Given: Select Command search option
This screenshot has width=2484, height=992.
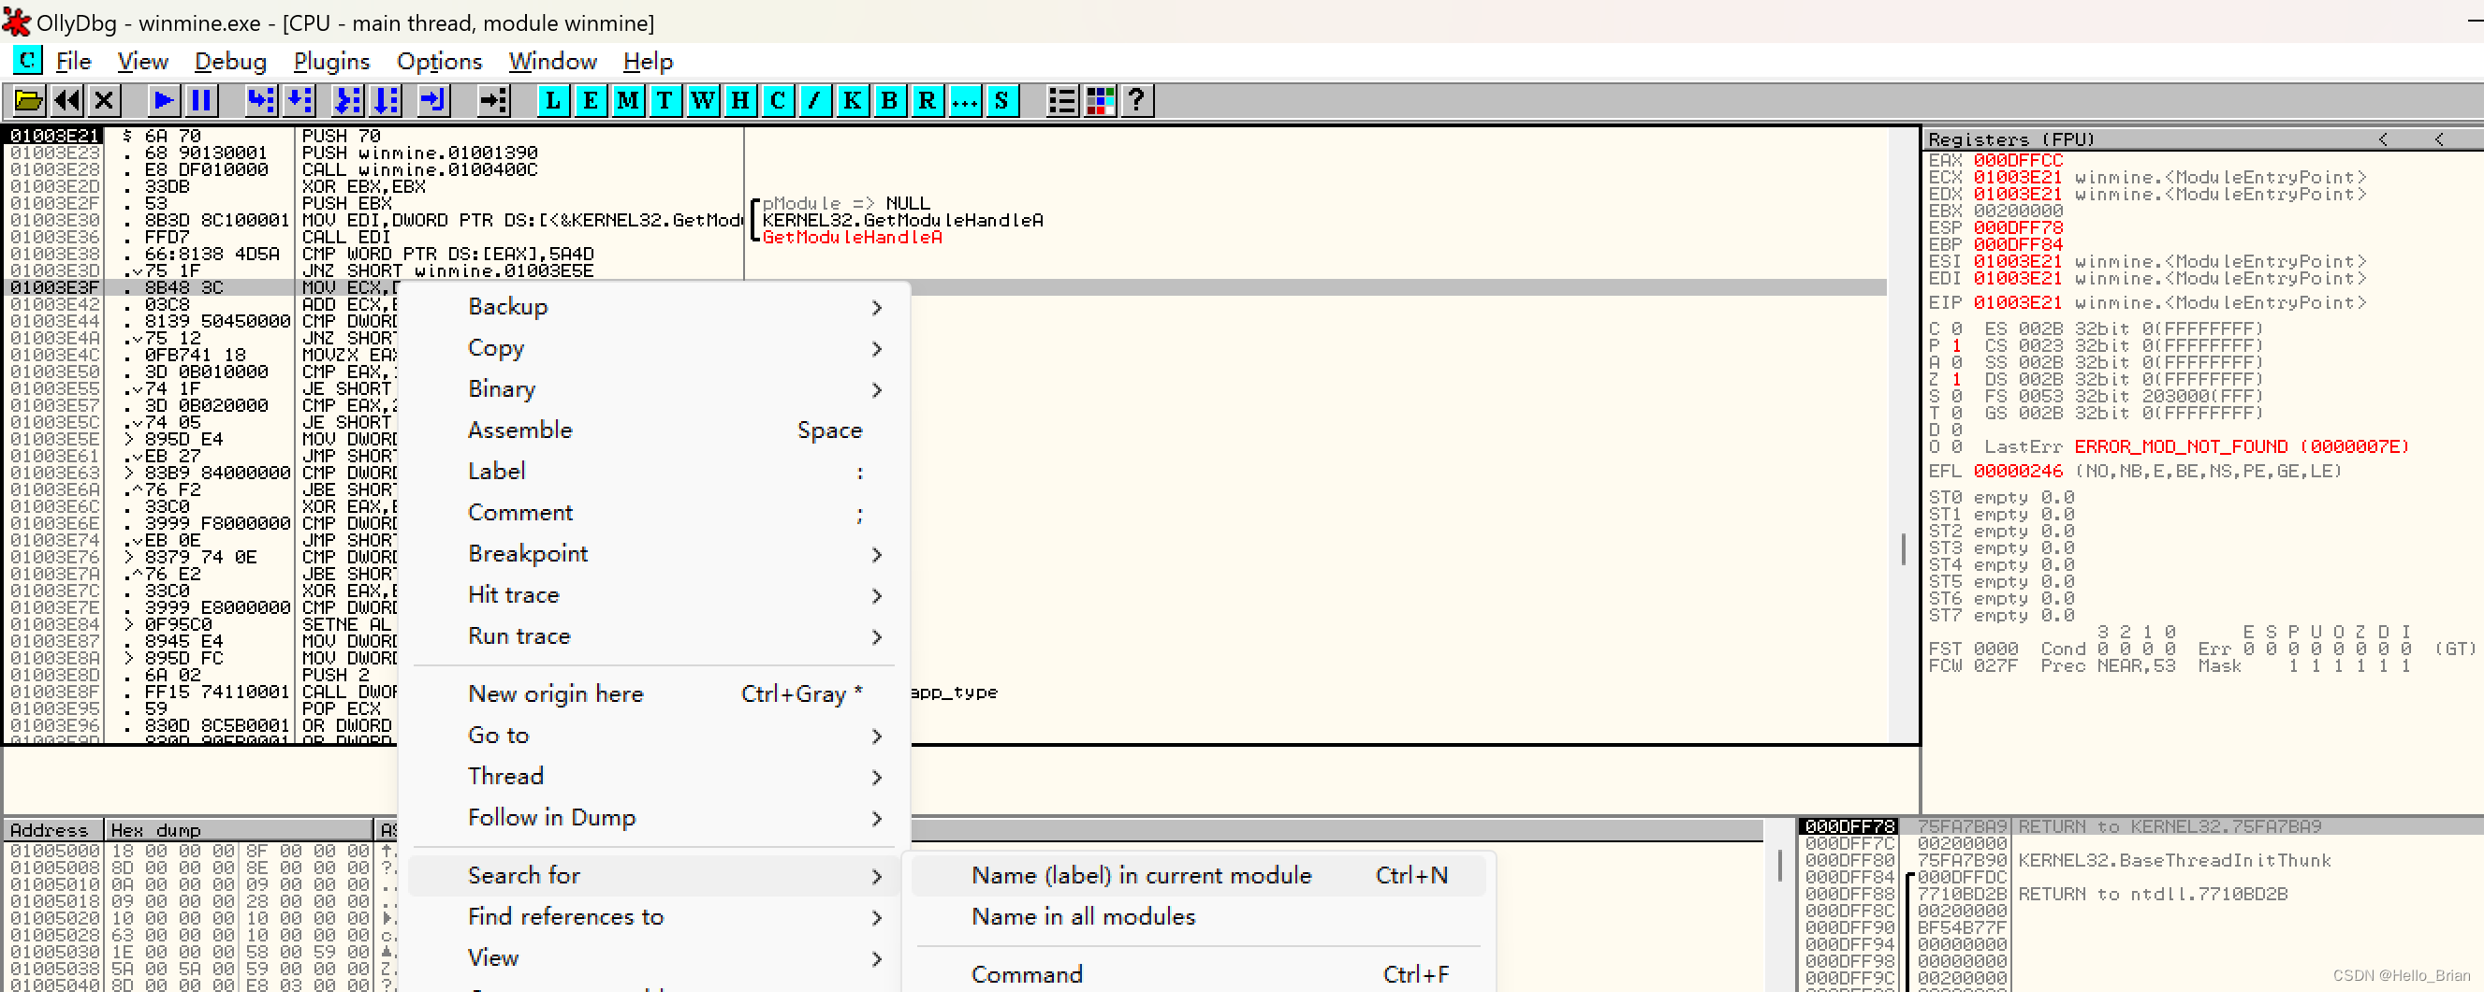Looking at the screenshot, I should point(1198,973).
